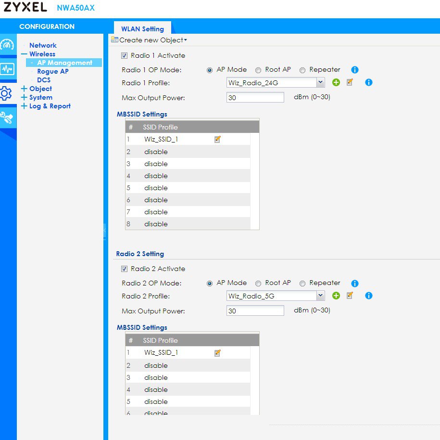Select row 5 disable in Radio 1 MBSSID
The height and width of the screenshot is (440, 440).
[x=188, y=188]
